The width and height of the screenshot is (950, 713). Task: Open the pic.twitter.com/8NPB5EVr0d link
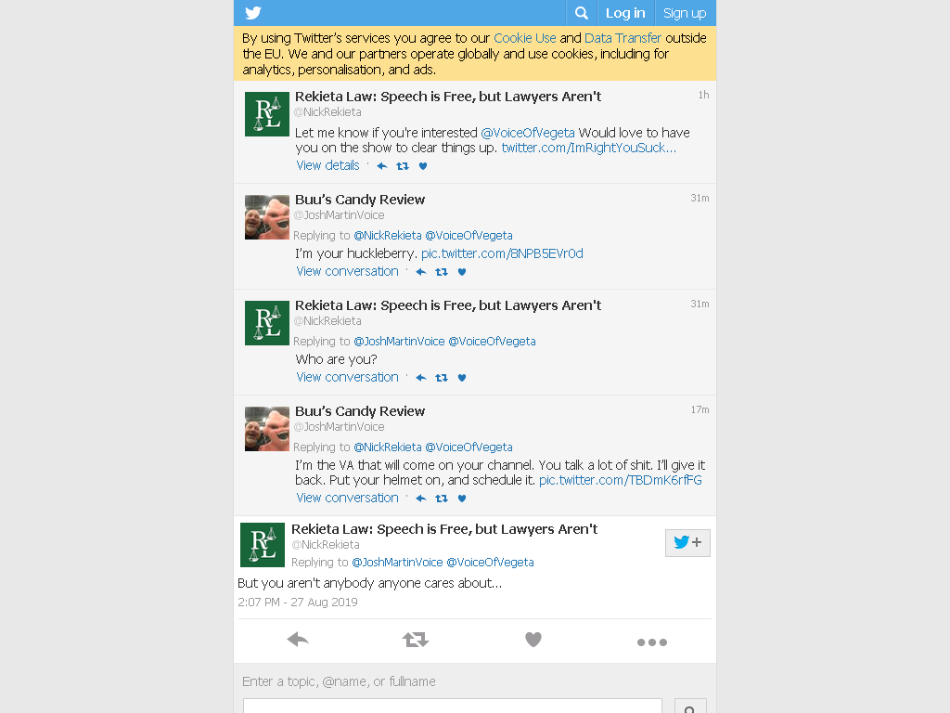click(502, 253)
